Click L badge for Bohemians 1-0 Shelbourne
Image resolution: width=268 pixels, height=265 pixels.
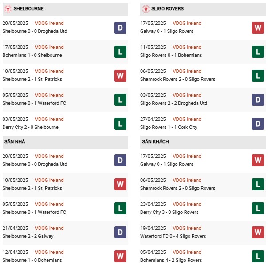tap(120, 52)
